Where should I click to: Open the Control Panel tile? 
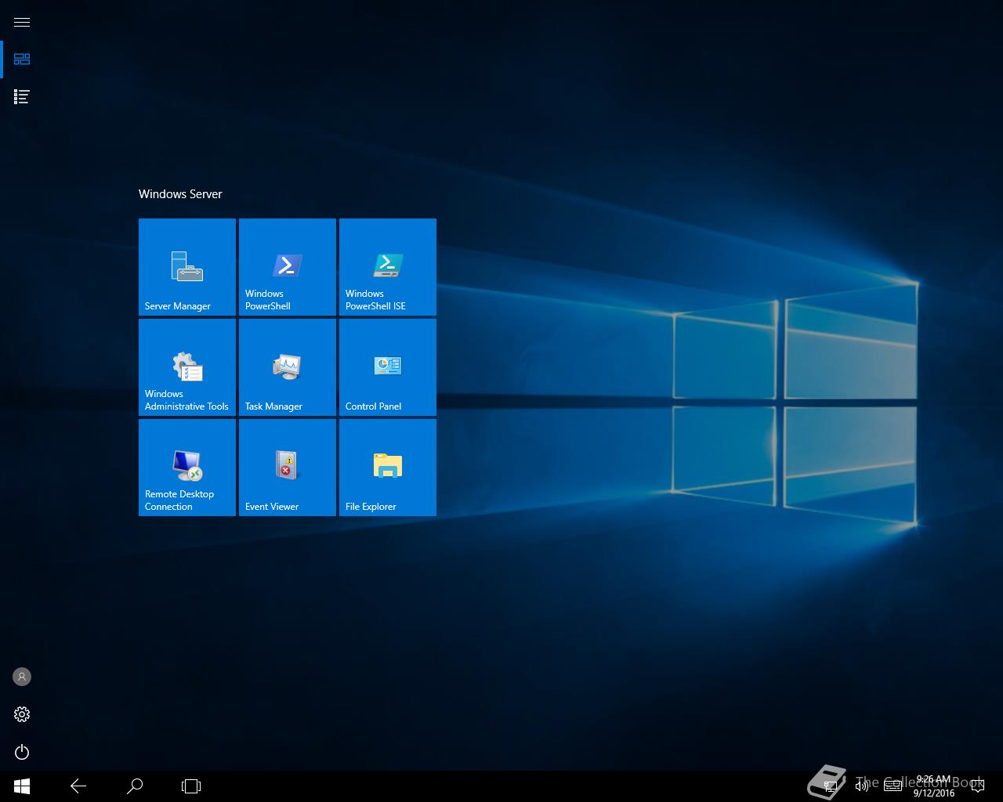tap(388, 367)
